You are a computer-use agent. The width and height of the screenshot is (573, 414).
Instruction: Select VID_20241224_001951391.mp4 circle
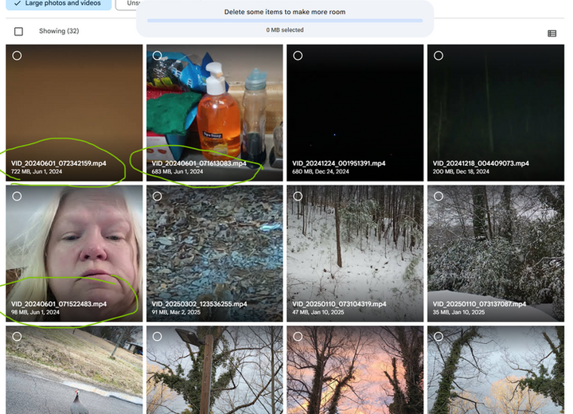pyautogui.click(x=298, y=56)
